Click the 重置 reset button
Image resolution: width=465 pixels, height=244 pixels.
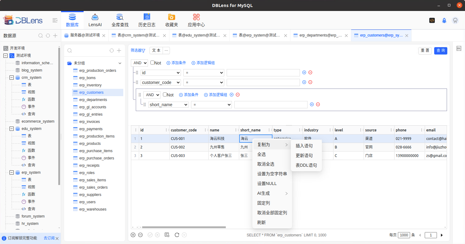click(425, 51)
